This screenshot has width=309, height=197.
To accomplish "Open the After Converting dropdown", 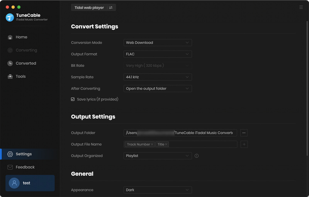I will click(158, 88).
